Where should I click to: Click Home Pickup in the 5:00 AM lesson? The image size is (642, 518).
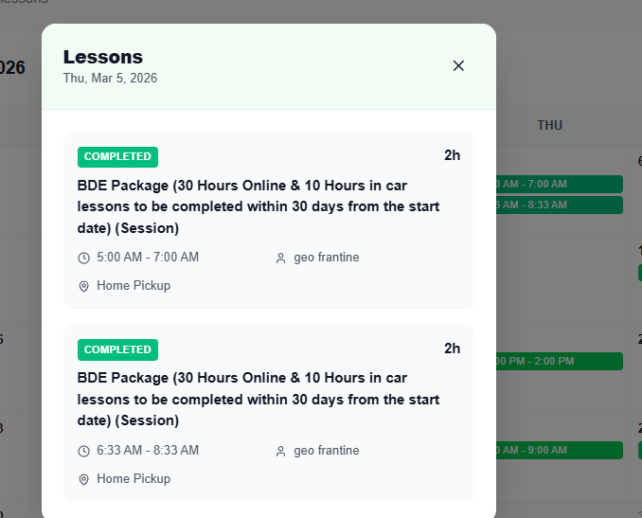pos(134,286)
